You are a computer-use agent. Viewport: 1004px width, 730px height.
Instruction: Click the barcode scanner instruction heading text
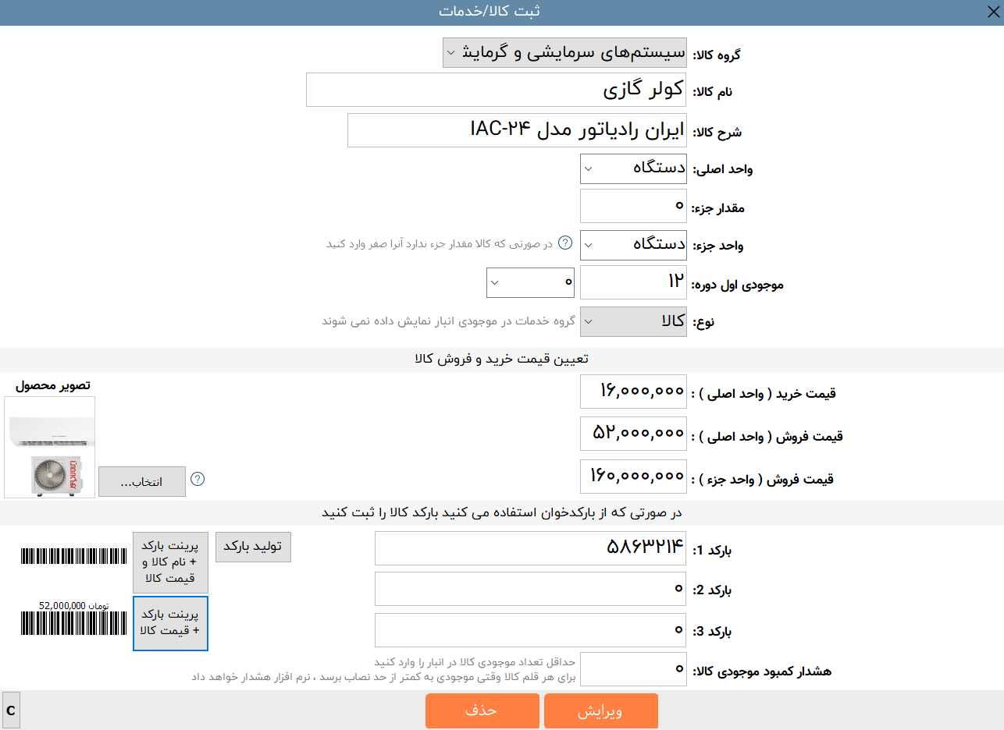502,512
